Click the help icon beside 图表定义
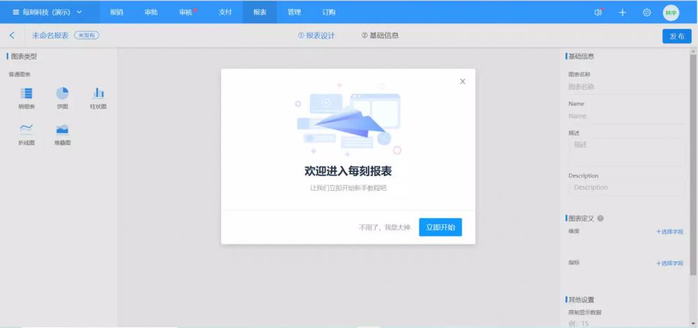698x328 pixels. point(600,218)
